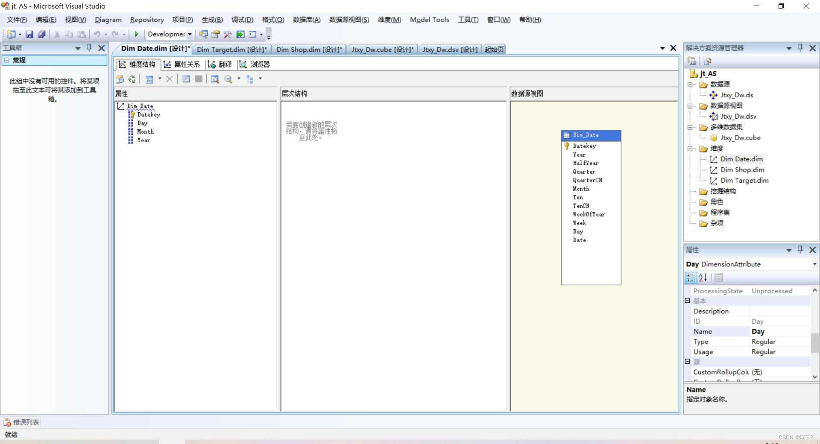
Task: Open the 浏览器 tab
Action: point(255,64)
